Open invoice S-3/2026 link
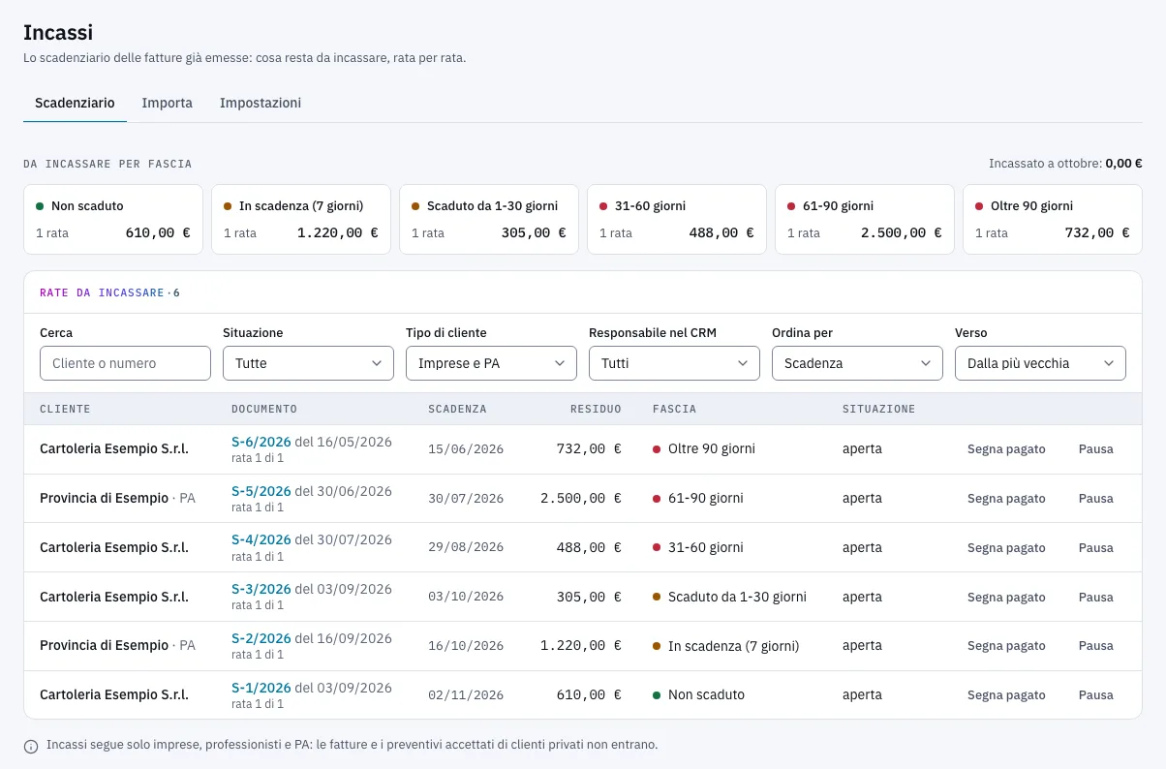Screen dimensions: 1166x769 (261, 589)
